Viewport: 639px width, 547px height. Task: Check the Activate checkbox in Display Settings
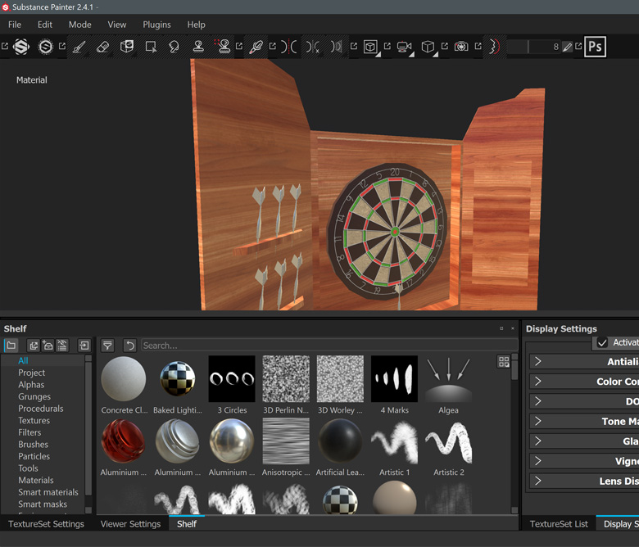602,343
